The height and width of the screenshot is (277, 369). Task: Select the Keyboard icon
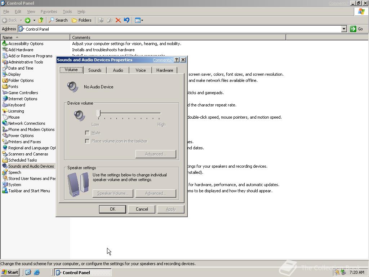5,105
